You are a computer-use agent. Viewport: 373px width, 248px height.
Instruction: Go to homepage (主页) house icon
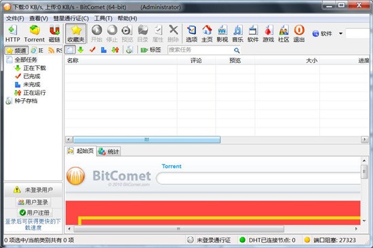[207, 33]
